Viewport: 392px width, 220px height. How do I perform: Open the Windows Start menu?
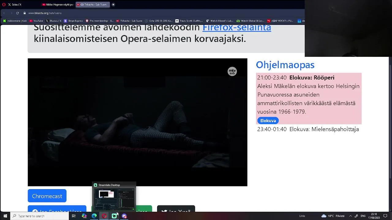5,216
